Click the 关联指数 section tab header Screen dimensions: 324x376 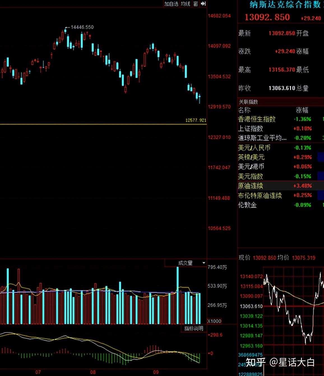[248, 102]
